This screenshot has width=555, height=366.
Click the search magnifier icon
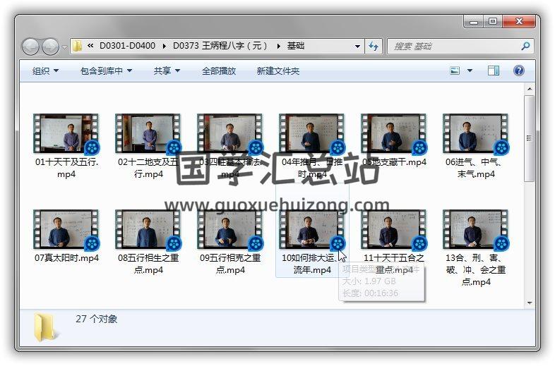click(x=525, y=46)
